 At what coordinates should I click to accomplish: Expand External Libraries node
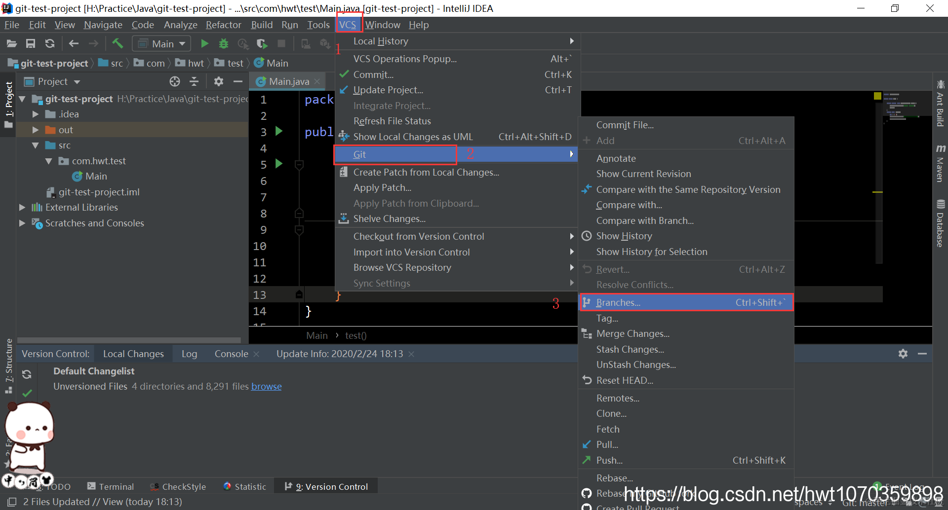[22, 208]
